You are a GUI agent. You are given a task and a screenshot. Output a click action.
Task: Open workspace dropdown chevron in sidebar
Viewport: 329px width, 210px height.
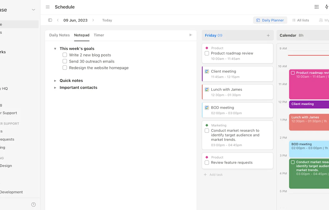(x=33, y=10)
